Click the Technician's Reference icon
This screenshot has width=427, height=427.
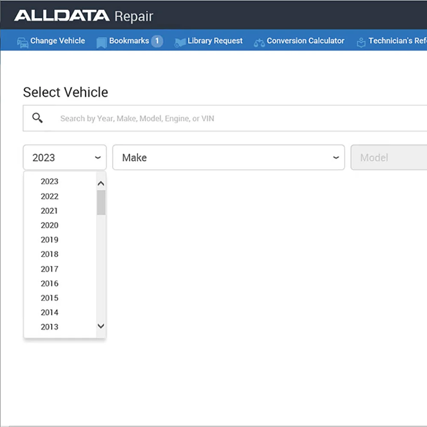click(361, 42)
